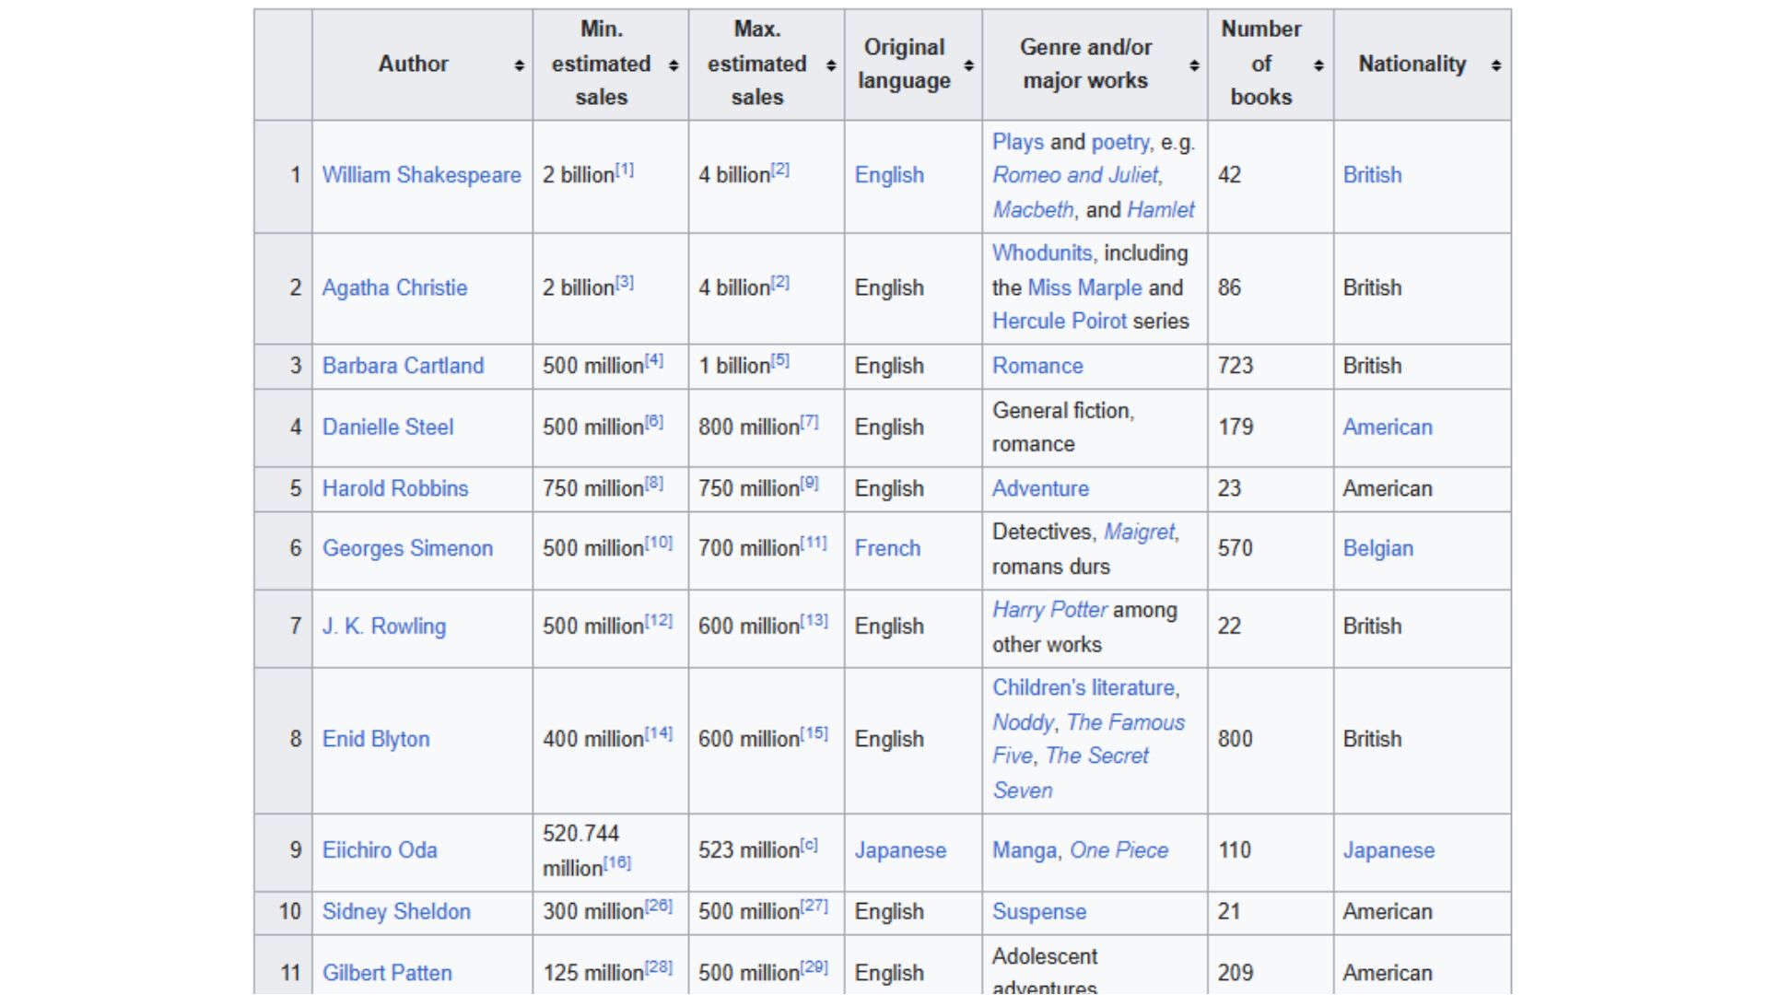Open Danielle Steel author link
The height and width of the screenshot is (995, 1769).
[388, 427]
